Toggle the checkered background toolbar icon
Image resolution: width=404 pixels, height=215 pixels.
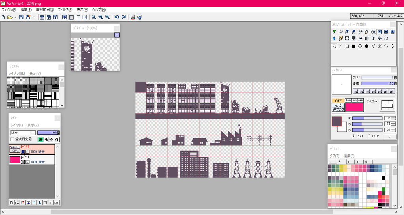coord(72,17)
